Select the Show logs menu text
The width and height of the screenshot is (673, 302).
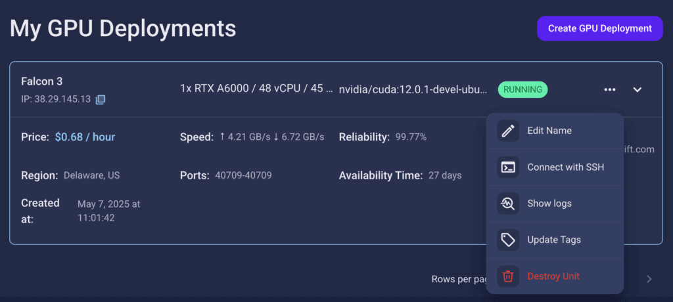click(549, 204)
